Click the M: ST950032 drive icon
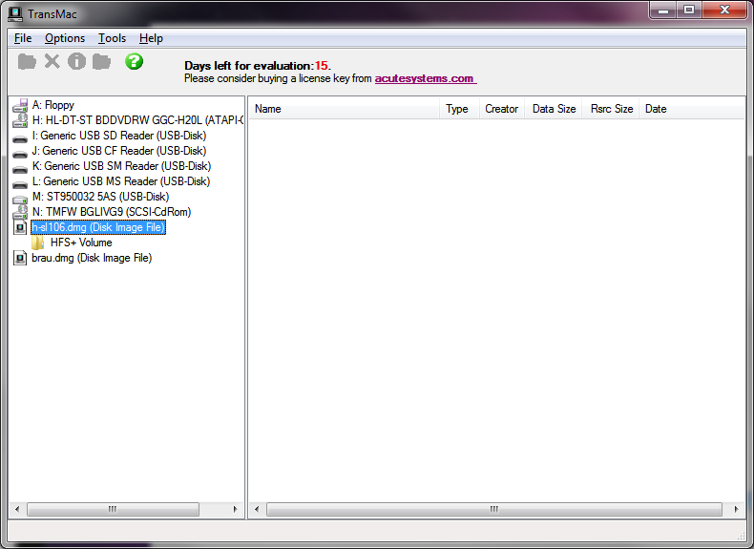Image resolution: width=754 pixels, height=549 pixels. coord(20,199)
